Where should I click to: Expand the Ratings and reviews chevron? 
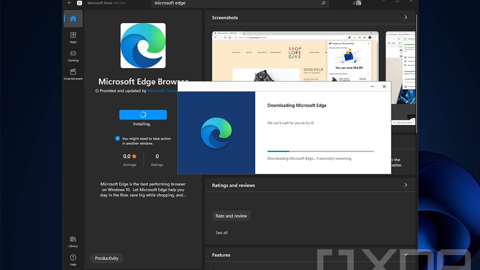406,185
